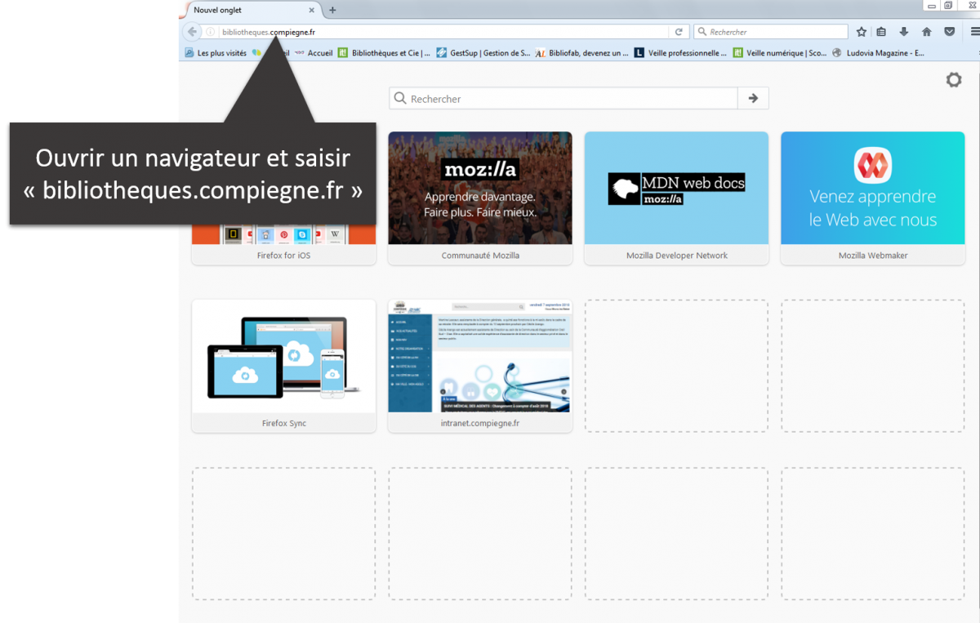Open a new tab with the plus button

pyautogui.click(x=332, y=10)
